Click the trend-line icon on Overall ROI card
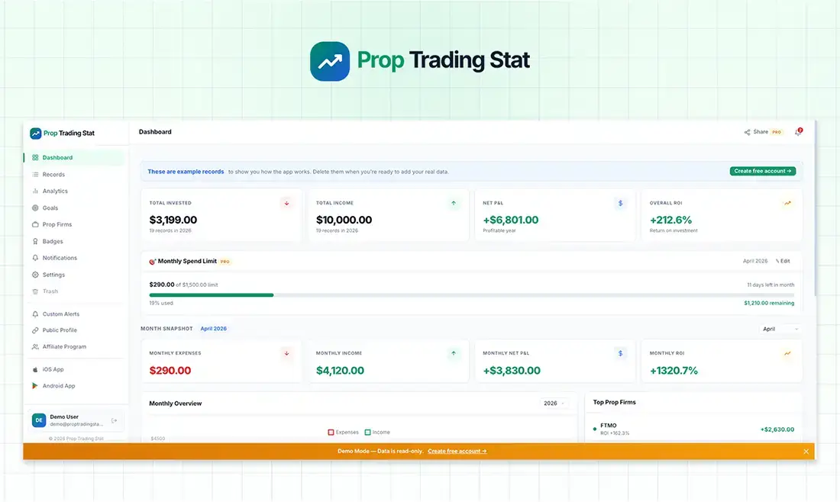This screenshot has width=840, height=502. (787, 202)
